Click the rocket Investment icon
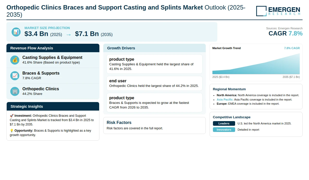This screenshot has height=180, width=309. 12,116
